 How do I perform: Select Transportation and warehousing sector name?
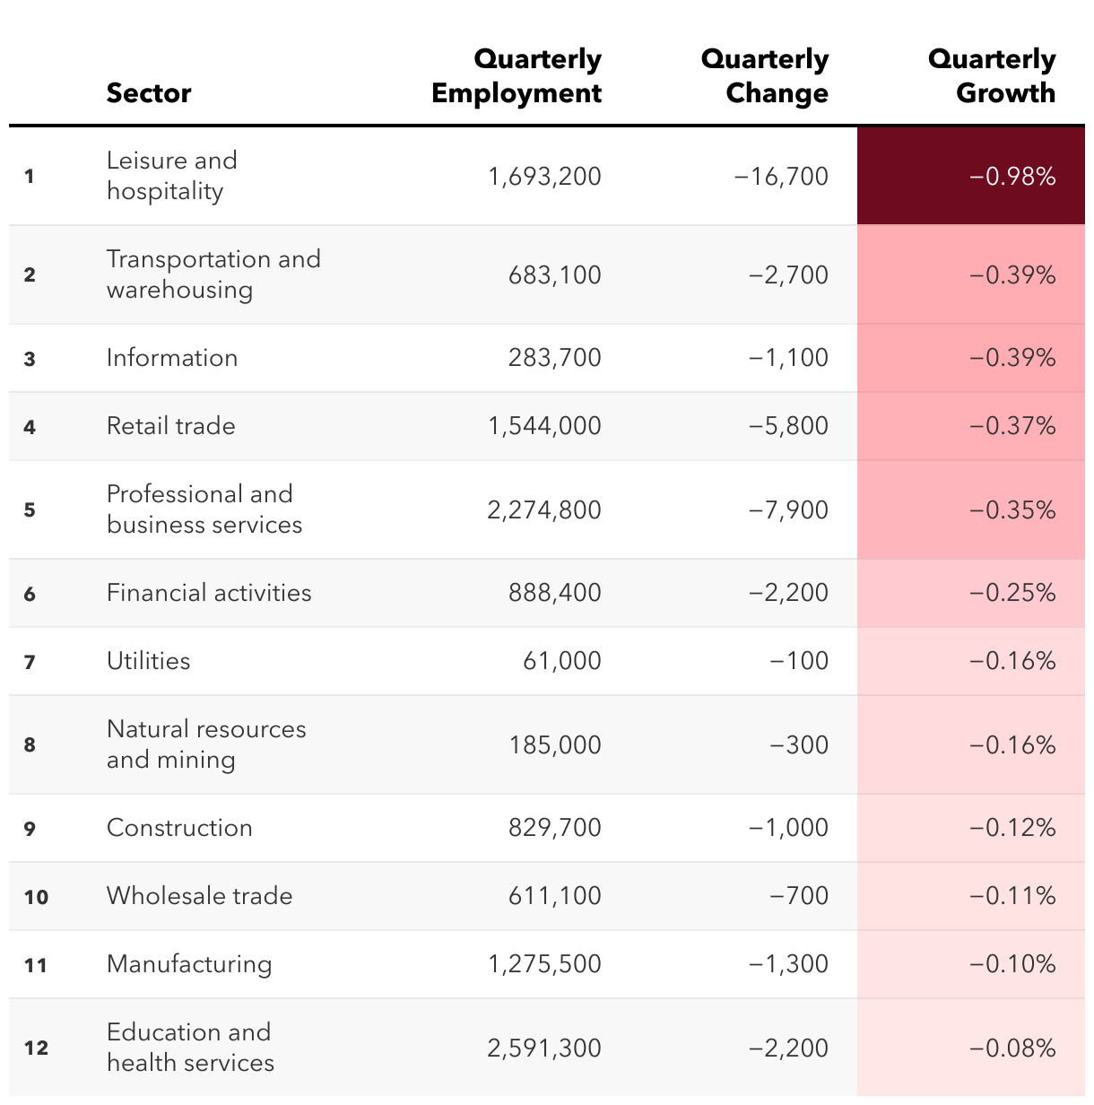tap(213, 274)
